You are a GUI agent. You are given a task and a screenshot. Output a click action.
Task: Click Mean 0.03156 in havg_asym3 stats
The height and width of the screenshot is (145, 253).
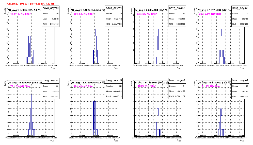pos(240,19)
